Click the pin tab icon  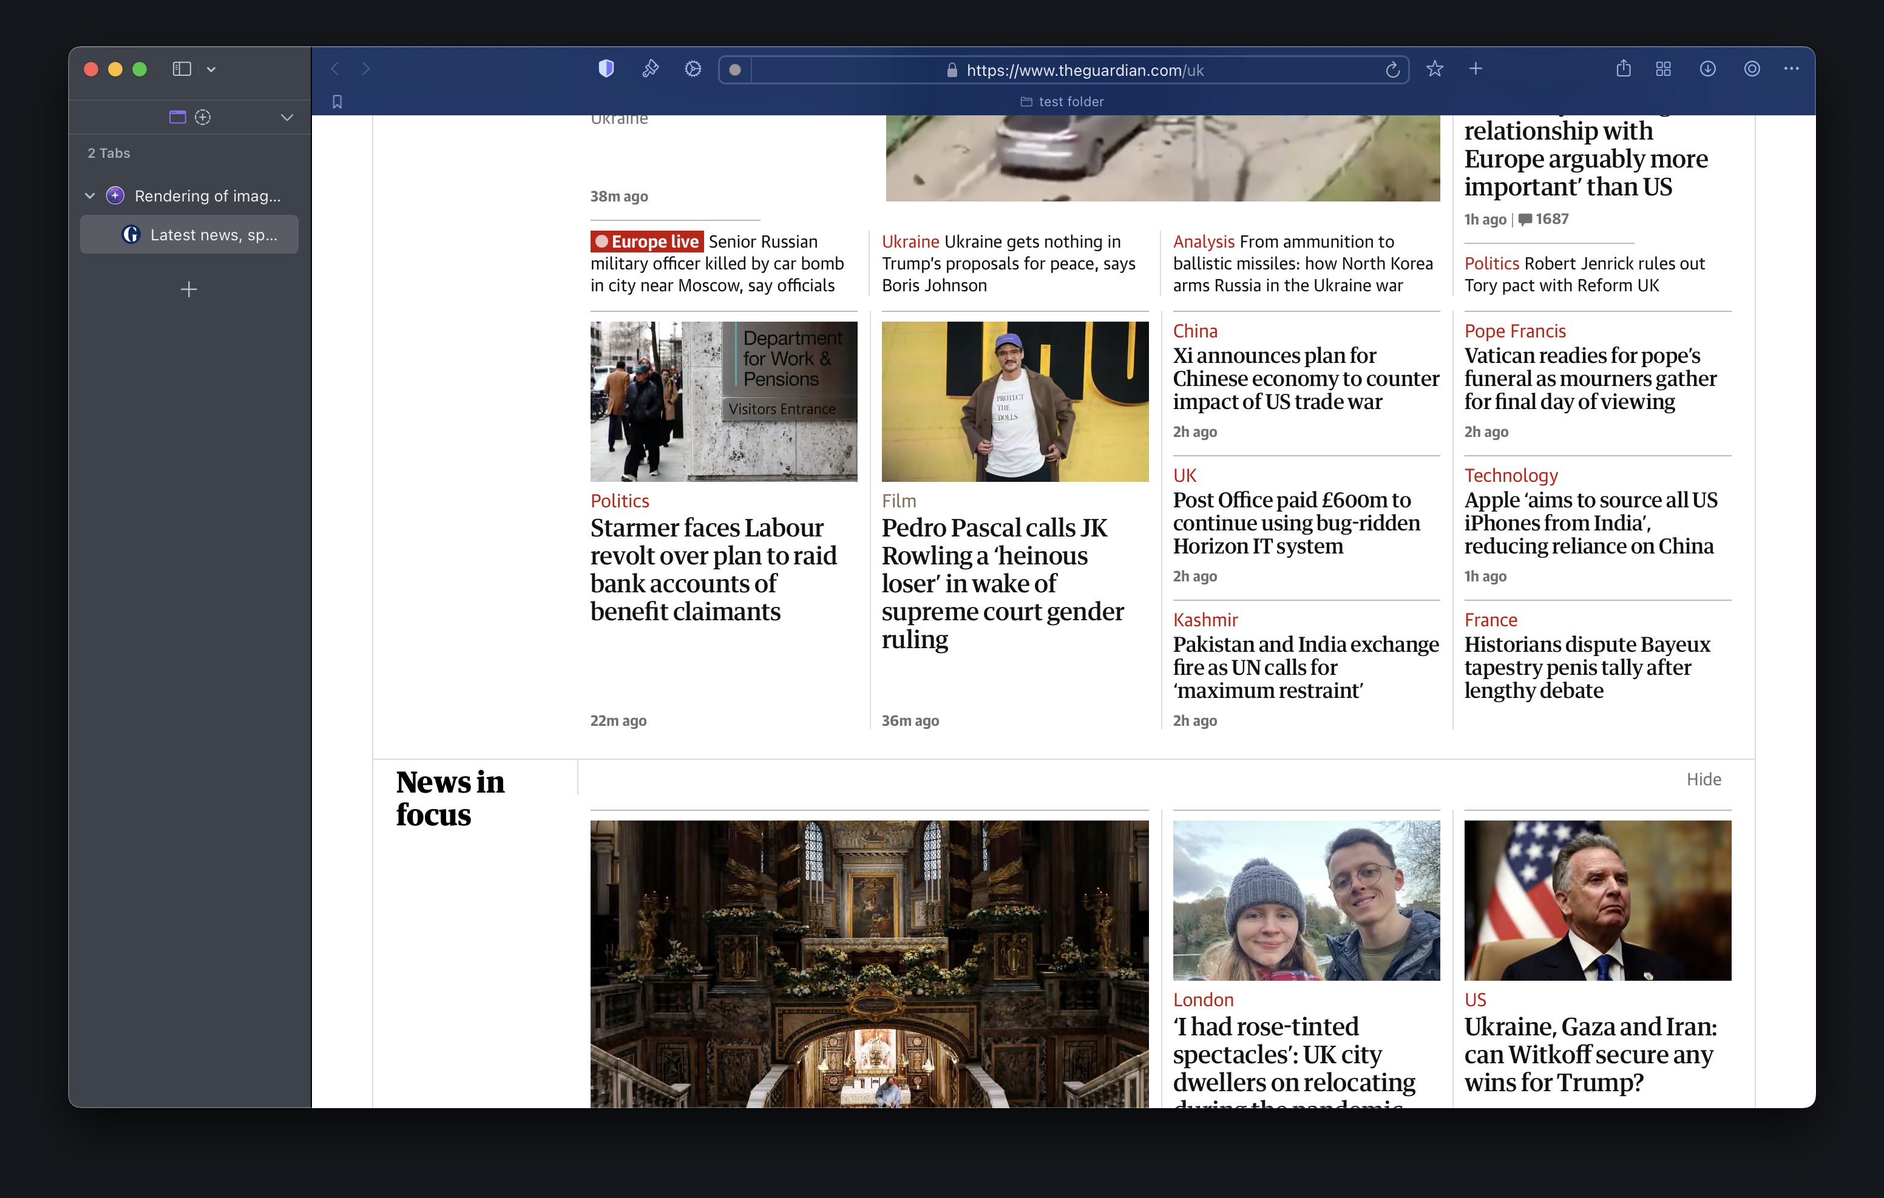click(x=649, y=69)
